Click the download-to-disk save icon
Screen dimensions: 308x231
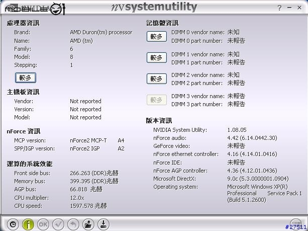[104, 224]
